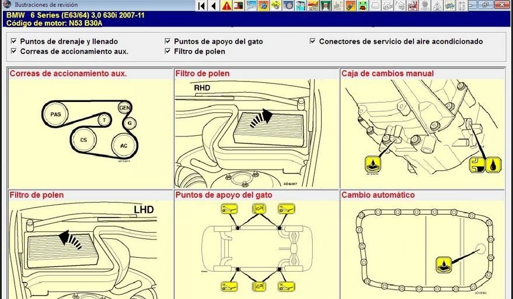Click the CS pulley in belt diagram

(83, 140)
